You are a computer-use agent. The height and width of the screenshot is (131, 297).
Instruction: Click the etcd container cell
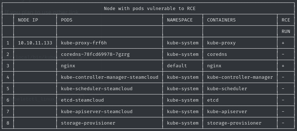(x=213, y=100)
